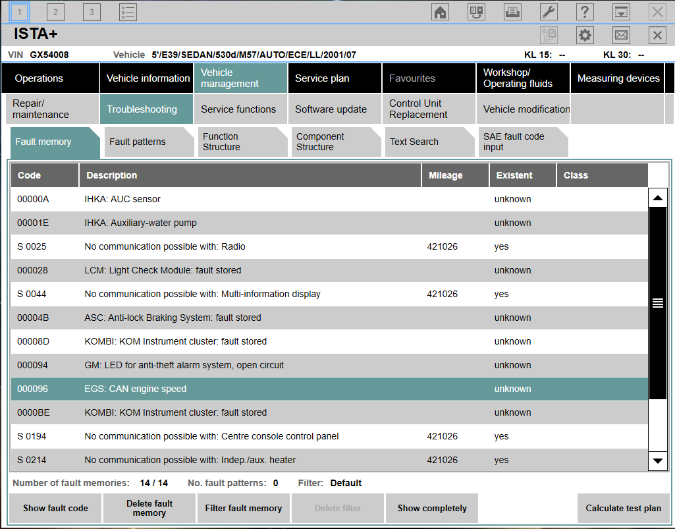Open the SAE fault code input tab
This screenshot has height=529, width=675.
click(x=519, y=142)
